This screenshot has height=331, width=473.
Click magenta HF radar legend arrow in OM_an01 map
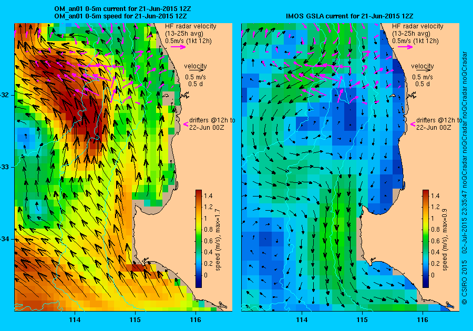[178, 47]
